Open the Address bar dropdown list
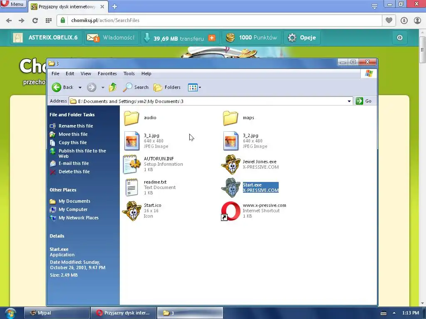Screen dimensions: 426x319 [x=349, y=101]
